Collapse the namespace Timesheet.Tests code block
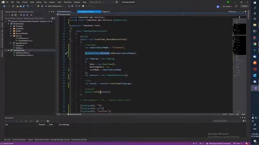 (70, 26)
